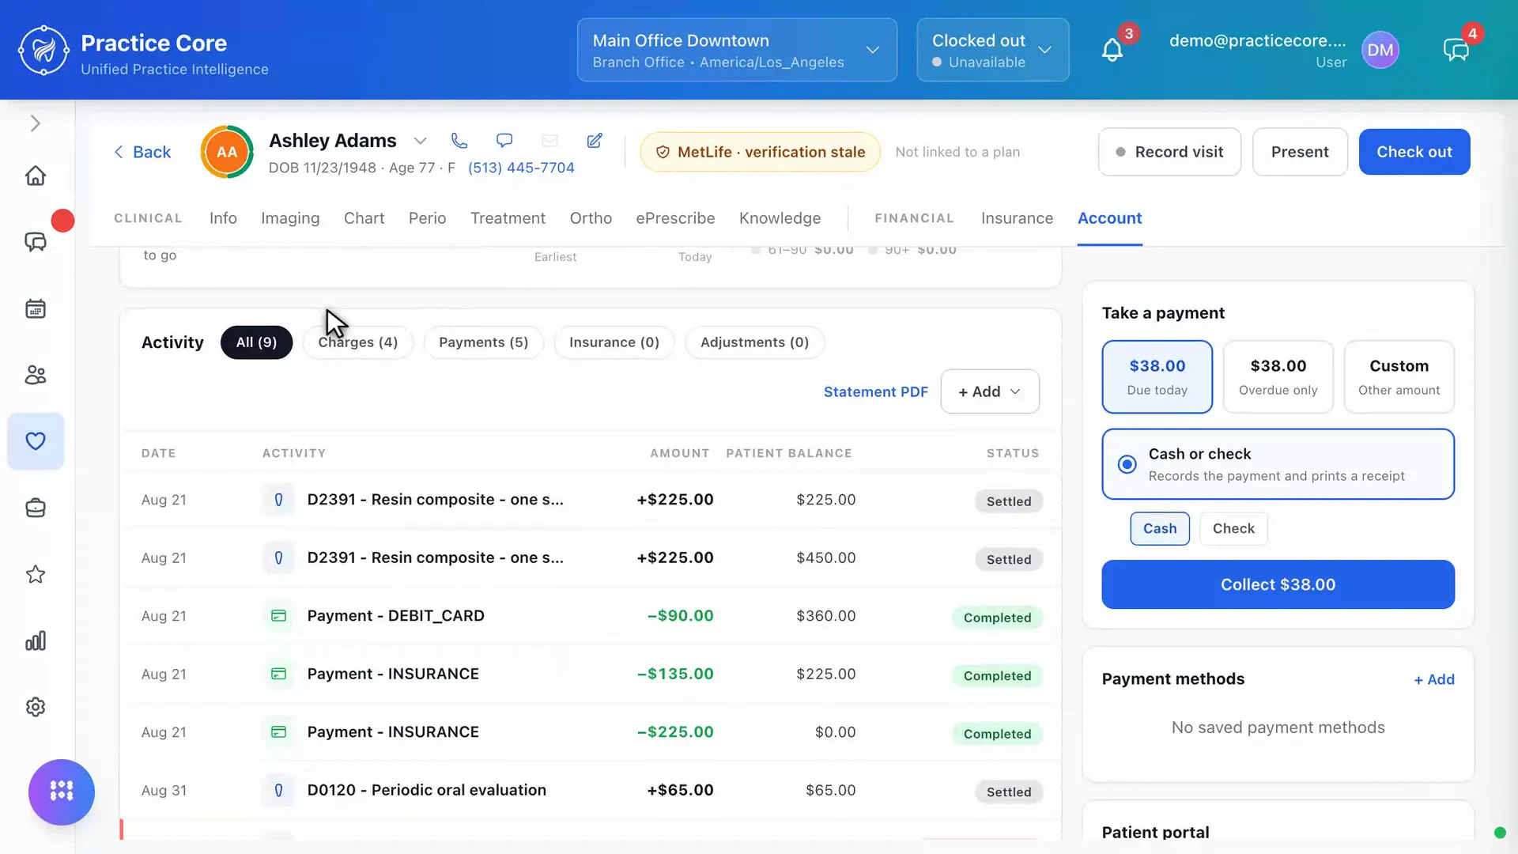Viewport: 1518px width, 854px height.
Task: Edit patient details with pencil icon
Action: tap(595, 141)
